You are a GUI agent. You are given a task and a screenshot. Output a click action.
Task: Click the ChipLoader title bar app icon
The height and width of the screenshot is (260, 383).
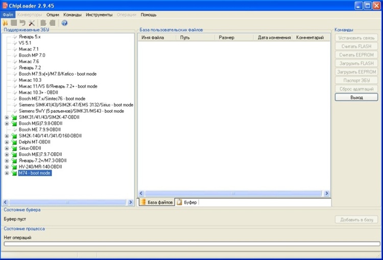point(5,6)
